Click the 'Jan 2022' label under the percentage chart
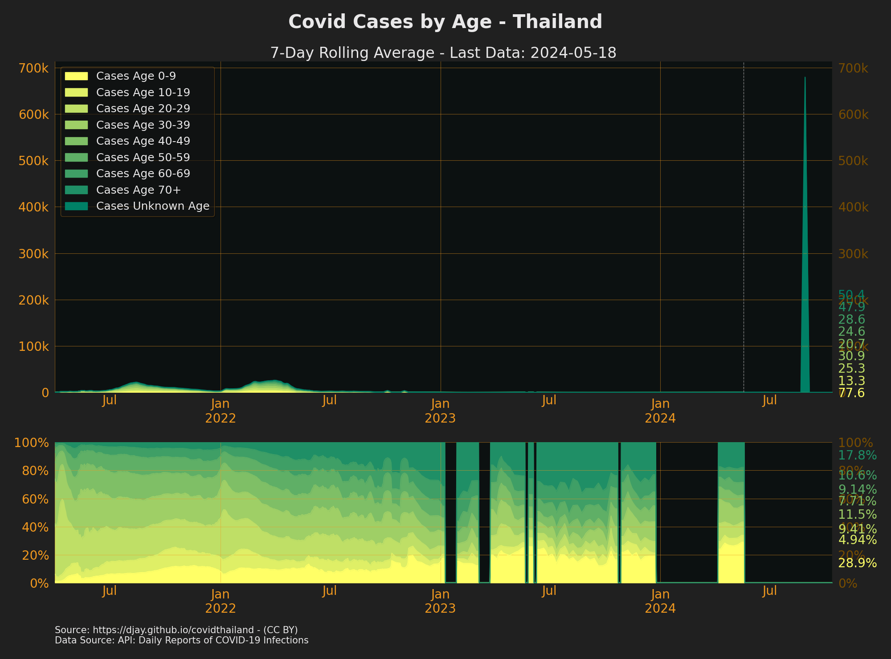 tap(221, 601)
